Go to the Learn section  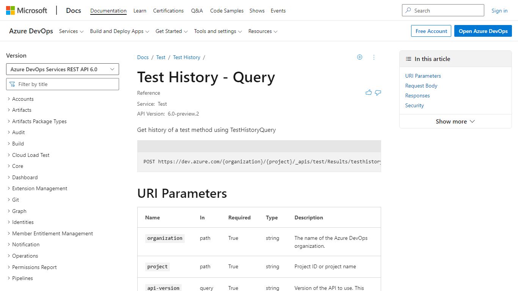pyautogui.click(x=140, y=11)
